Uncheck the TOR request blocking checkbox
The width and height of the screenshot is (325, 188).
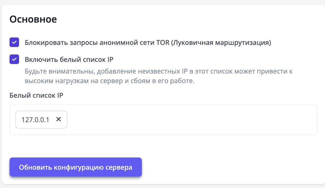[14, 42]
